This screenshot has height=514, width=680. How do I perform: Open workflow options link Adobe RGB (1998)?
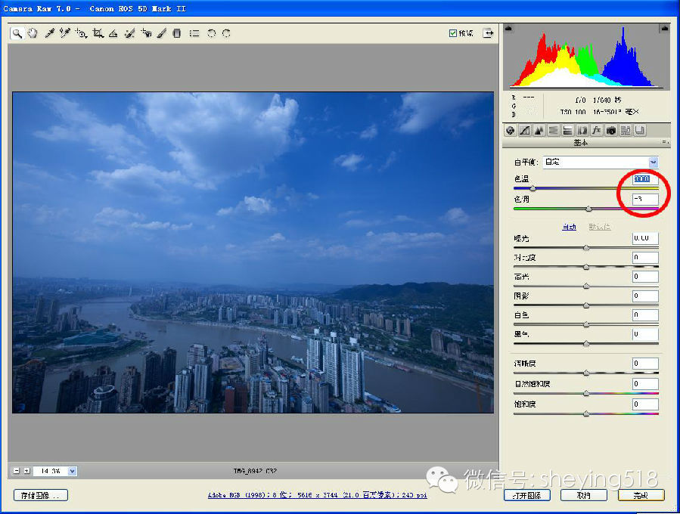(x=318, y=495)
